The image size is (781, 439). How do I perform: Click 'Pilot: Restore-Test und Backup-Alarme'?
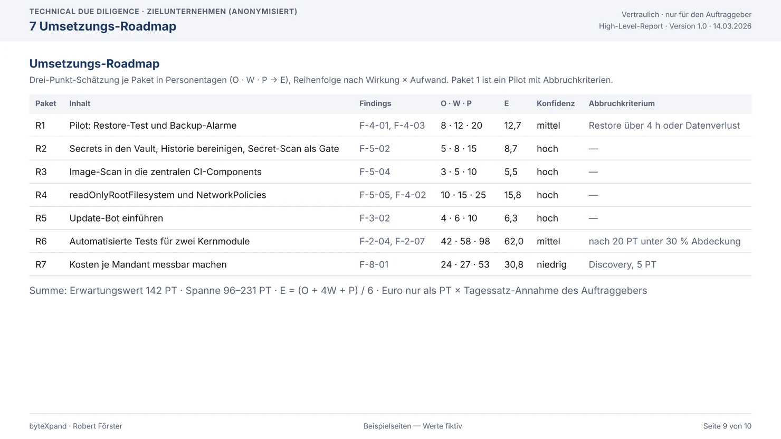point(153,126)
